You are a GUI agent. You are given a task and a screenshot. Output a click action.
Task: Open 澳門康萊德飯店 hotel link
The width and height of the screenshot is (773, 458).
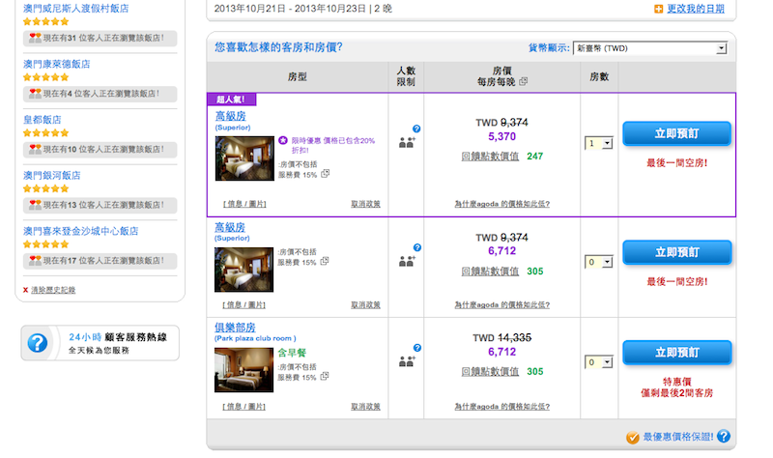pyautogui.click(x=57, y=64)
